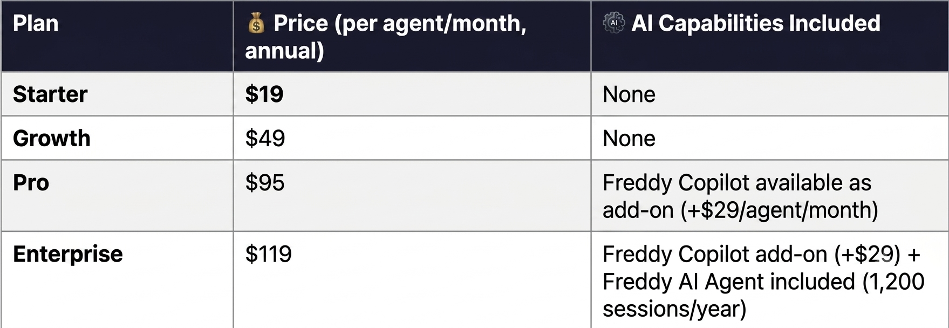The height and width of the screenshot is (328, 949).
Task: Select the AI Capabilities Included header
Action: (x=770, y=36)
